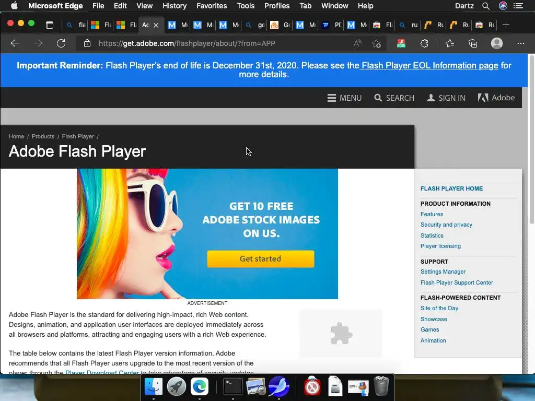Viewport: 535px width, 401px height.
Task: Switch to the 'go' search tab
Action: pos(255,25)
